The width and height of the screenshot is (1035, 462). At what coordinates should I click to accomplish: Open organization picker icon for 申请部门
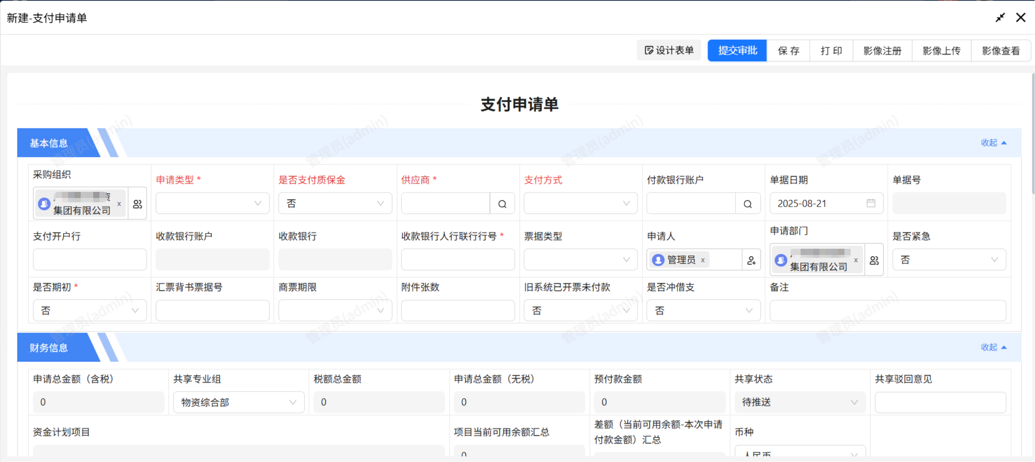[x=874, y=260]
